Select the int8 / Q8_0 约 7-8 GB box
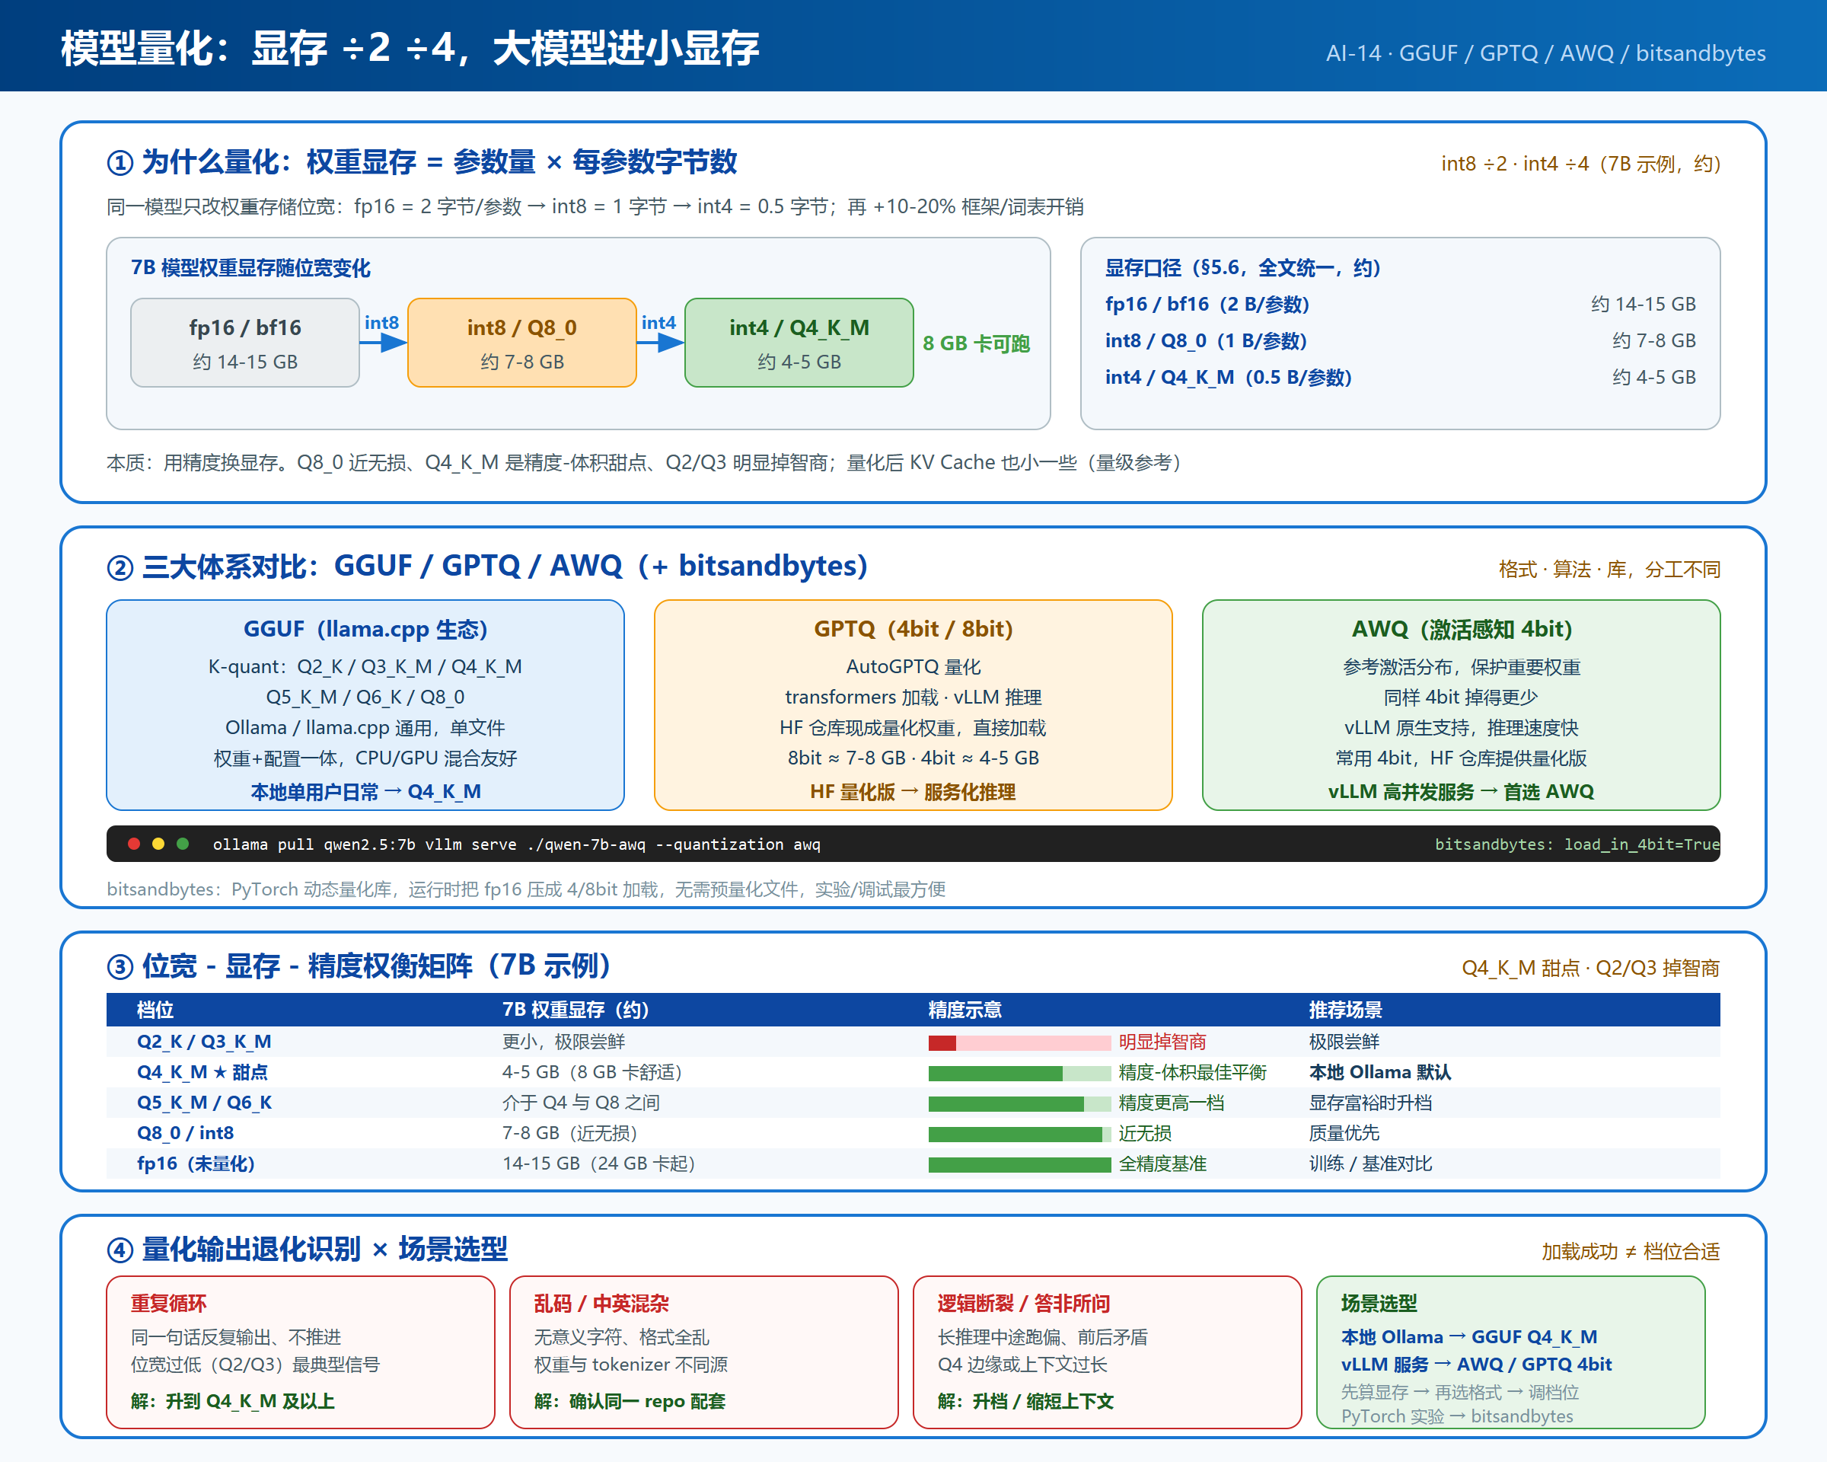The height and width of the screenshot is (1462, 1827). (522, 343)
